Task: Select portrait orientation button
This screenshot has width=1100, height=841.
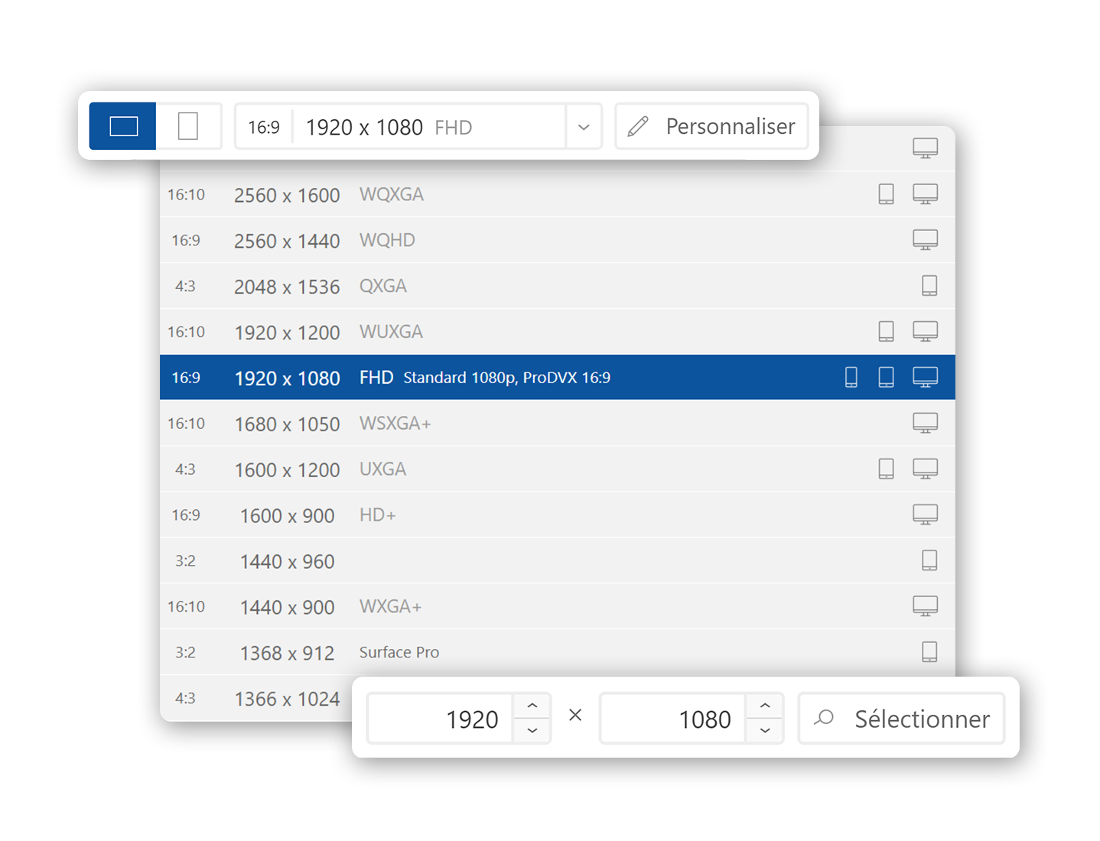Action: [188, 126]
